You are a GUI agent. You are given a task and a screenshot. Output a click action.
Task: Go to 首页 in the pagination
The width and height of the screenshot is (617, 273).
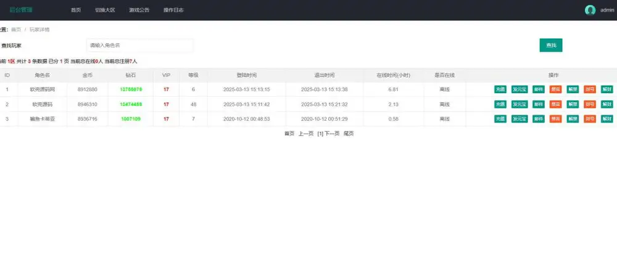pyautogui.click(x=289, y=134)
